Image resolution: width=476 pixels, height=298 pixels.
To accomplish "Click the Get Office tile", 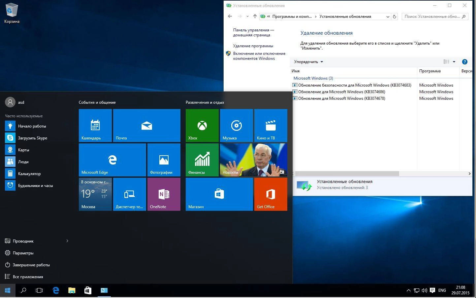I will click(271, 194).
